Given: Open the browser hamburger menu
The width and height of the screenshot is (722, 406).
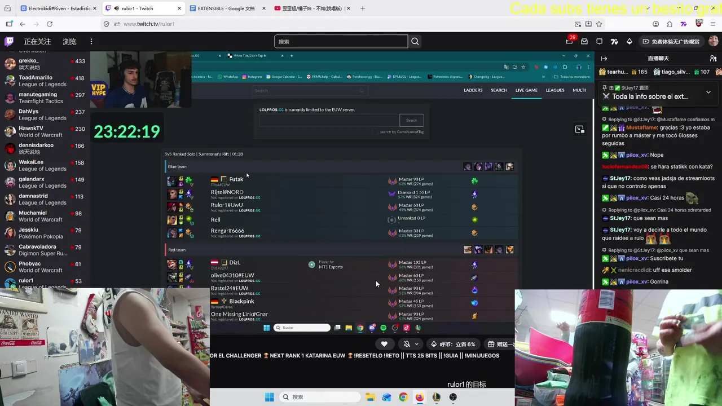Looking at the screenshot, I should click(x=713, y=24).
